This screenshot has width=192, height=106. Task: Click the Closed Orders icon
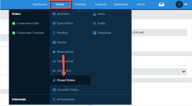pos(54,80)
